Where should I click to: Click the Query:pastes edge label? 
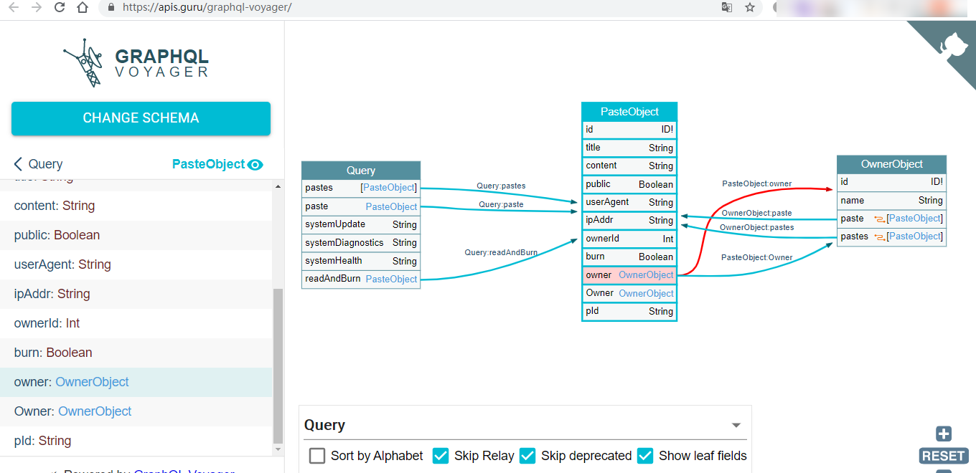[501, 186]
